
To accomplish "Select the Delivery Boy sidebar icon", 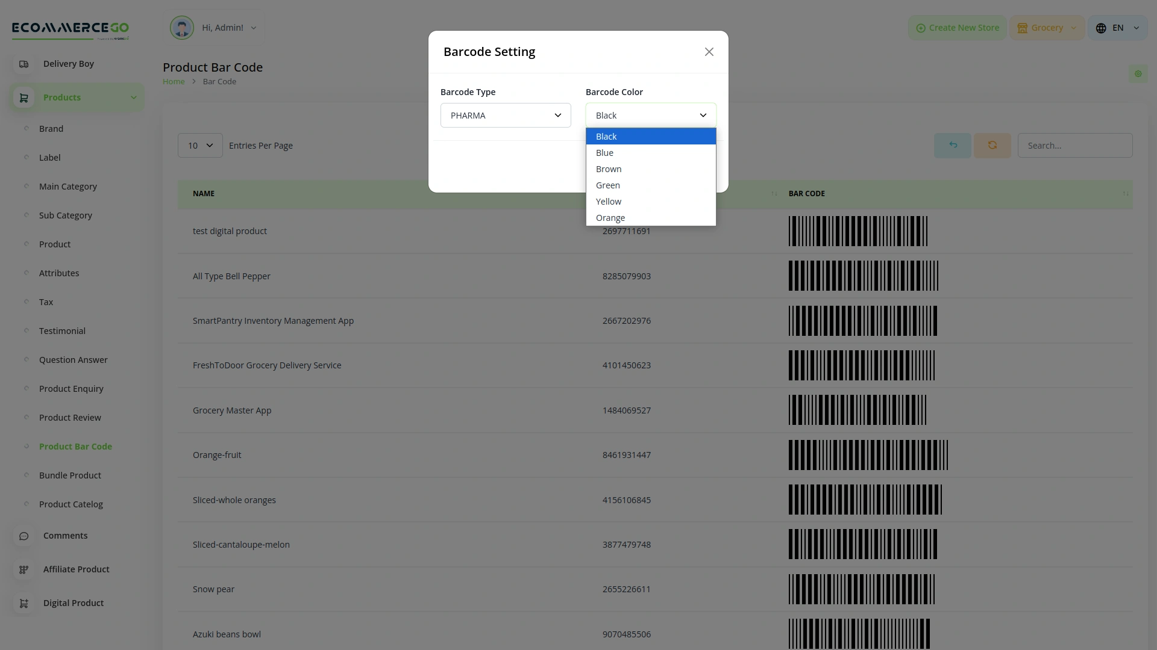I will 24,64.
